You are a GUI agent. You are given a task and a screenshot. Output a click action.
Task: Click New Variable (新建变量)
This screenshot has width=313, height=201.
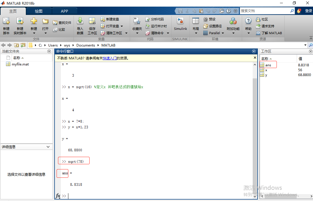[110, 19]
